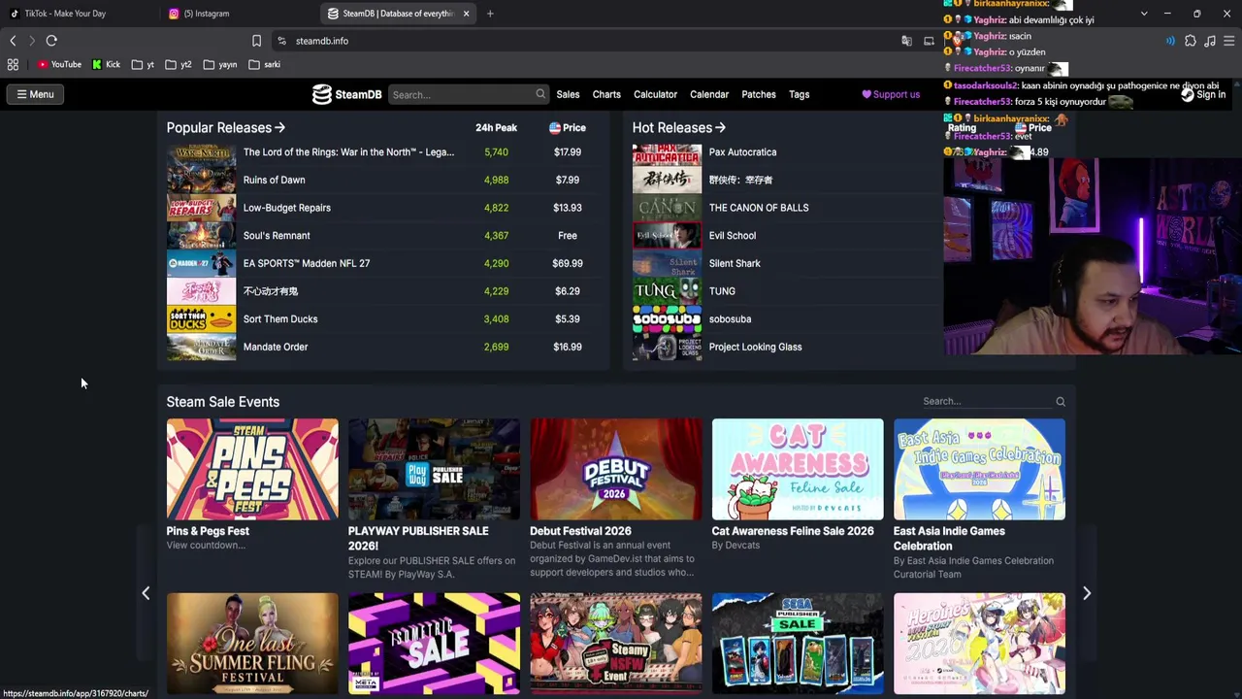Click the translate icon in address bar
The height and width of the screenshot is (699, 1242).
906,41
